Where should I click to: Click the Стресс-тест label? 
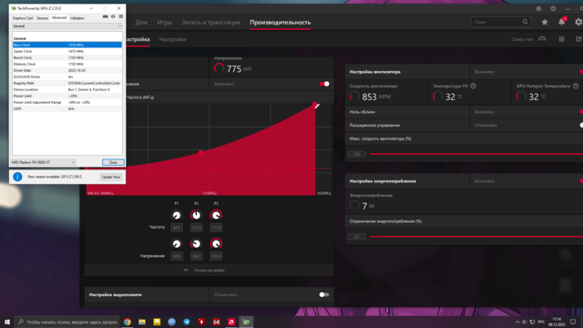(522, 39)
